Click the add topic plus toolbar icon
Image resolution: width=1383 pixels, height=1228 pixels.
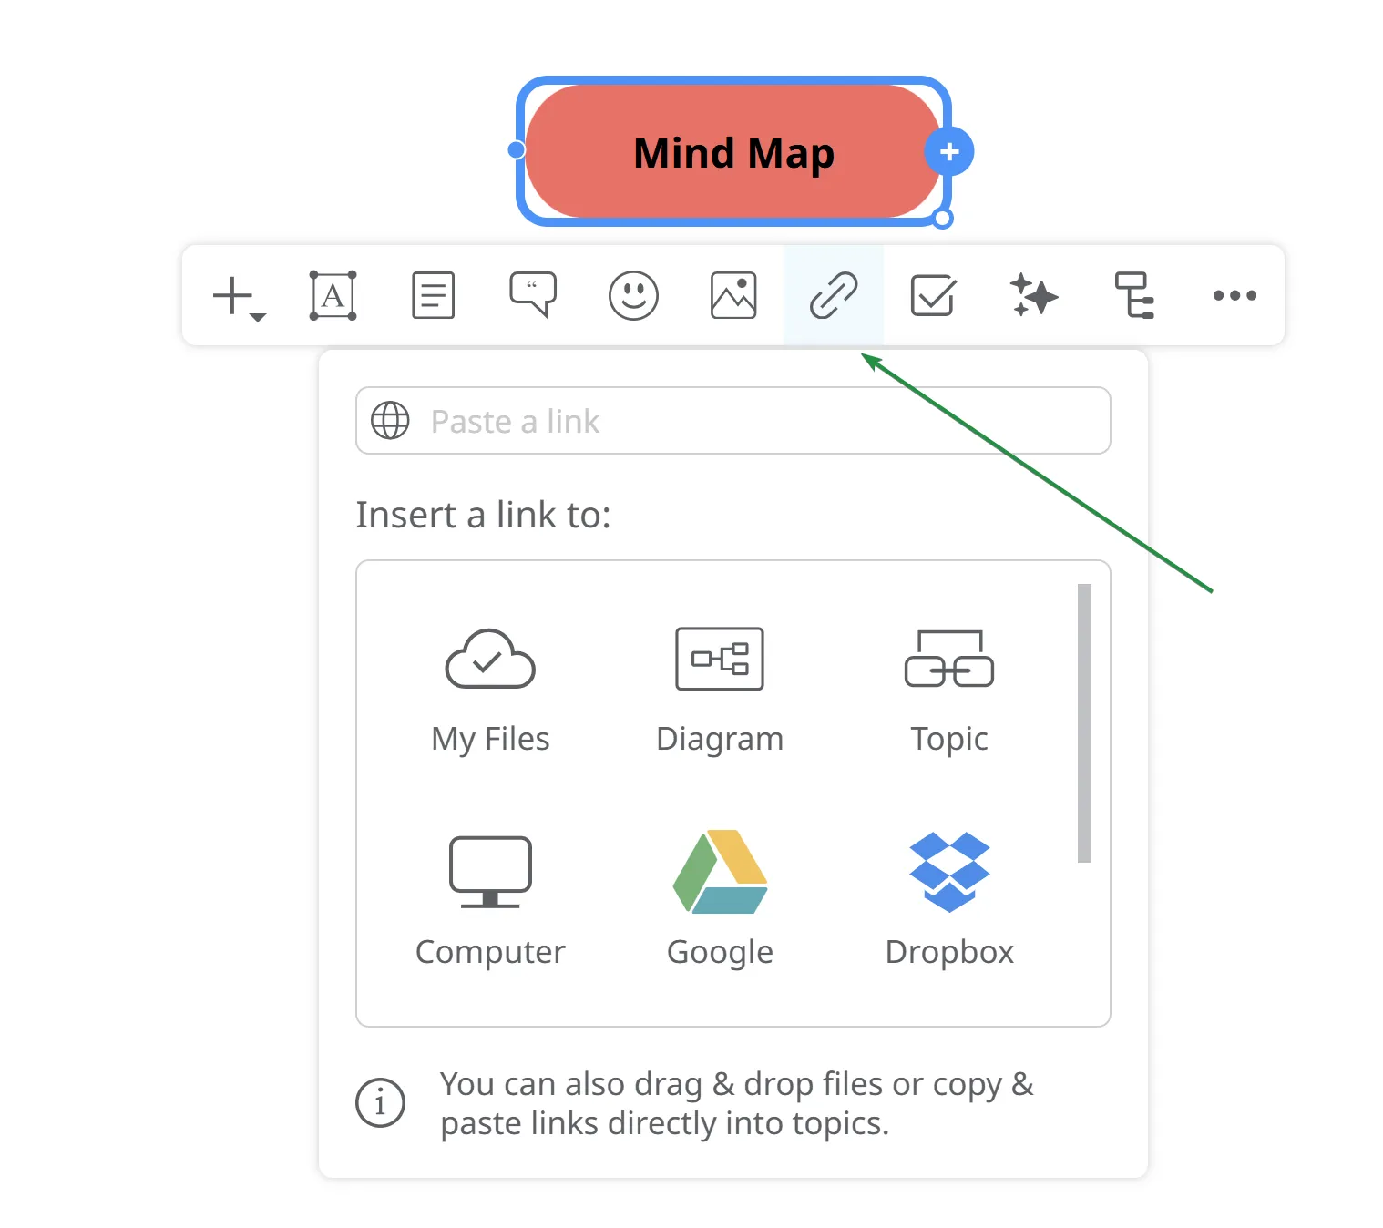(236, 296)
